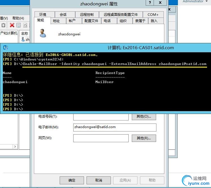The height and width of the screenshot is (188, 211).
Task: Click the red X delete toolbar icon
Action: pyautogui.click(x=12, y=25)
